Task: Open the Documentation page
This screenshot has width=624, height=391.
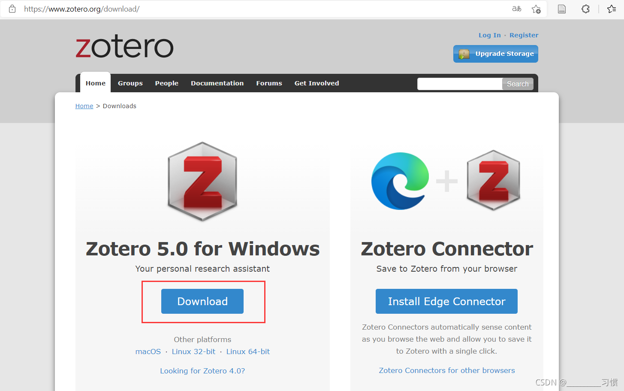Action: click(217, 83)
